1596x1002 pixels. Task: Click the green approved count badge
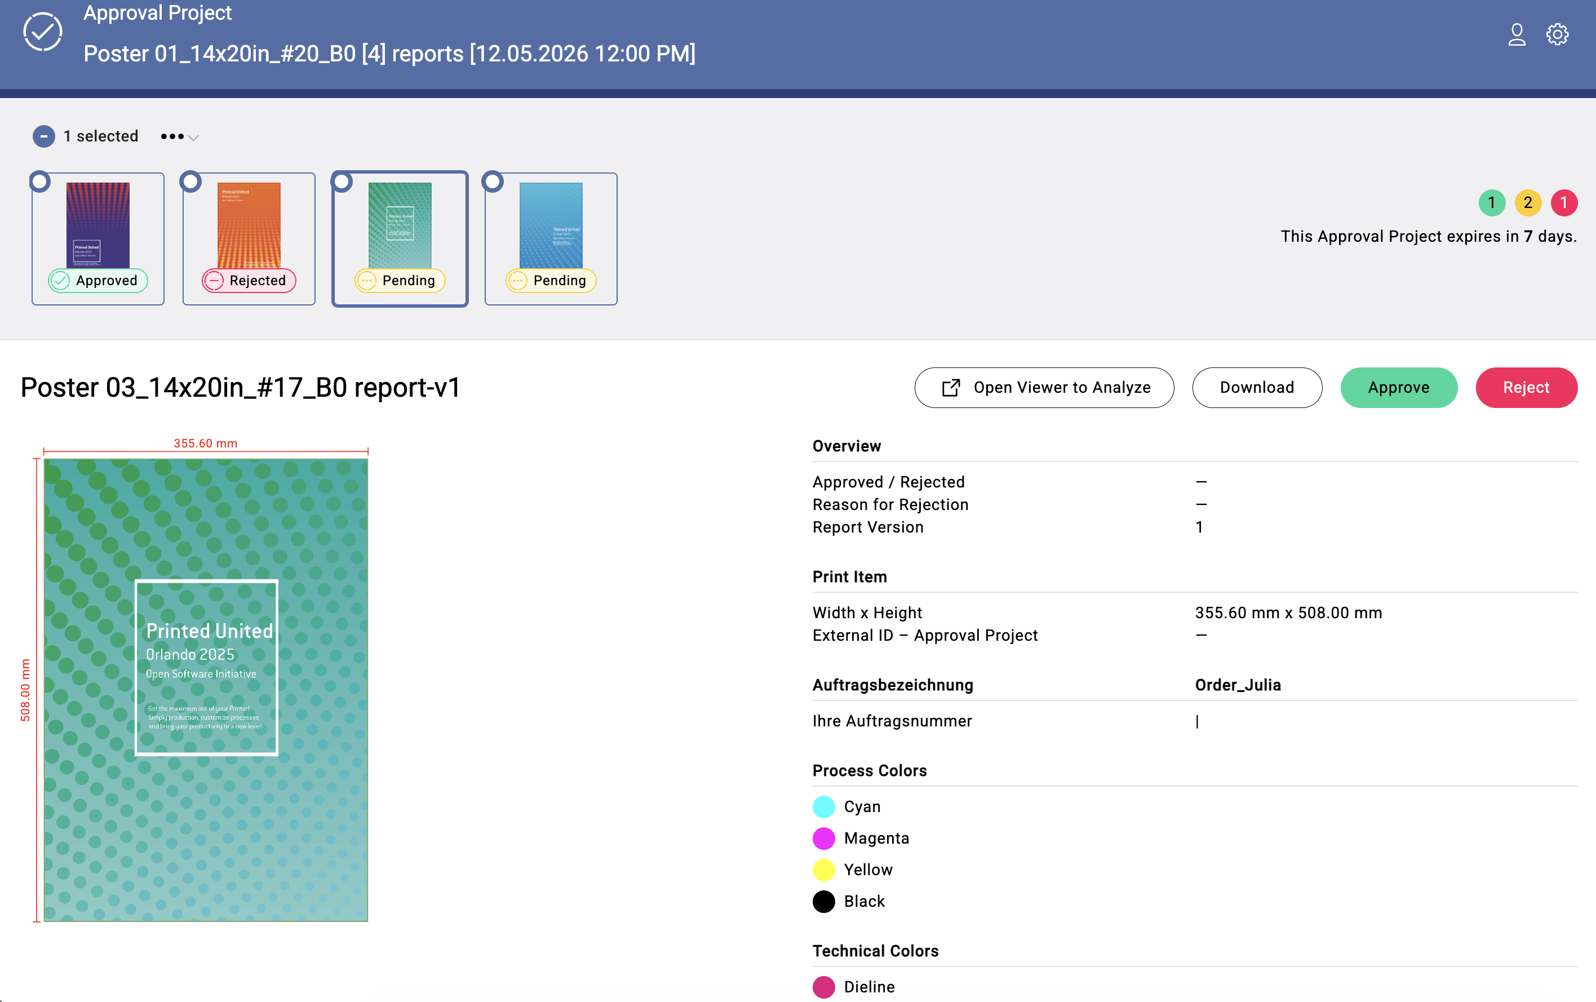1491,203
